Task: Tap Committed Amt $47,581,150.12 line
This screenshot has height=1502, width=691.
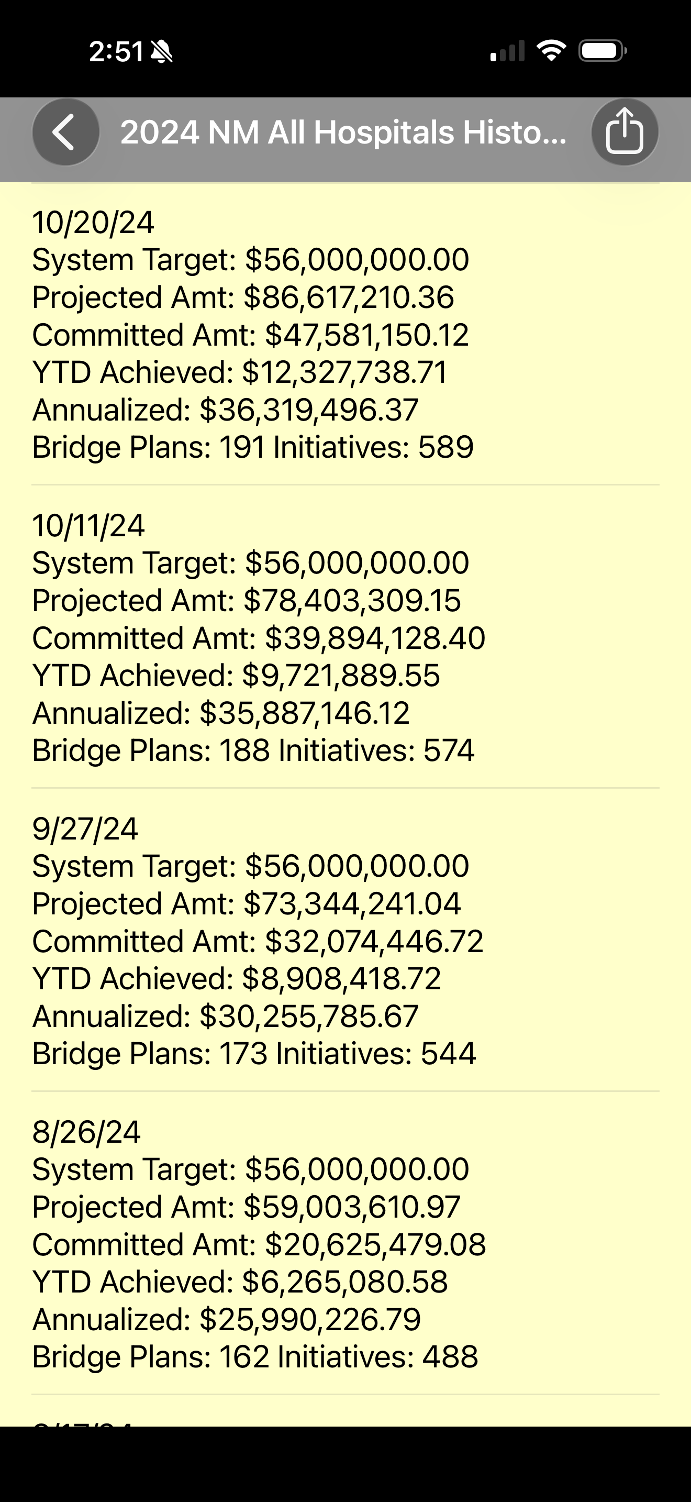Action: 251,335
